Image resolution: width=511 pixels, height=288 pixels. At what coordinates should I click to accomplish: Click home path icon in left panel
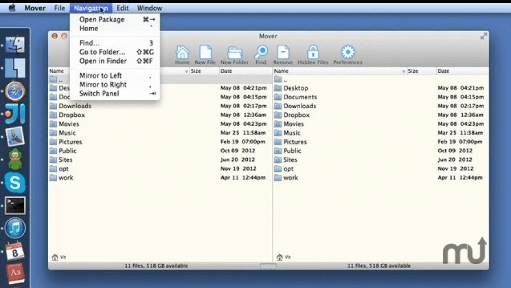pyautogui.click(x=55, y=257)
